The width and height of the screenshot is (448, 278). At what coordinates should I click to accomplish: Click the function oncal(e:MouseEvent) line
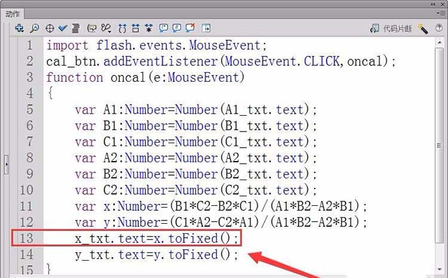[x=145, y=77]
